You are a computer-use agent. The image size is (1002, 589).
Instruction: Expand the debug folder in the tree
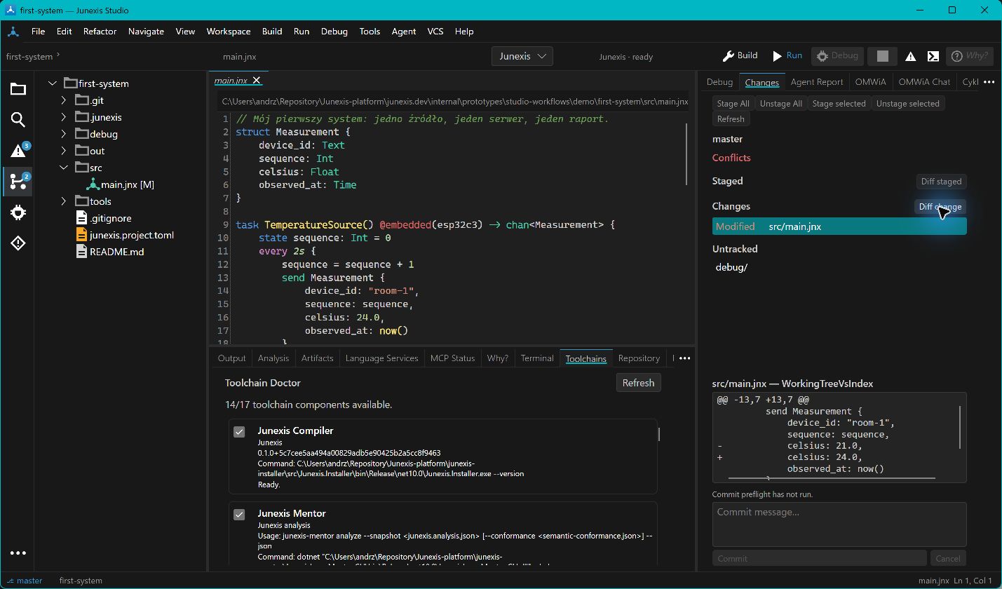(x=63, y=134)
